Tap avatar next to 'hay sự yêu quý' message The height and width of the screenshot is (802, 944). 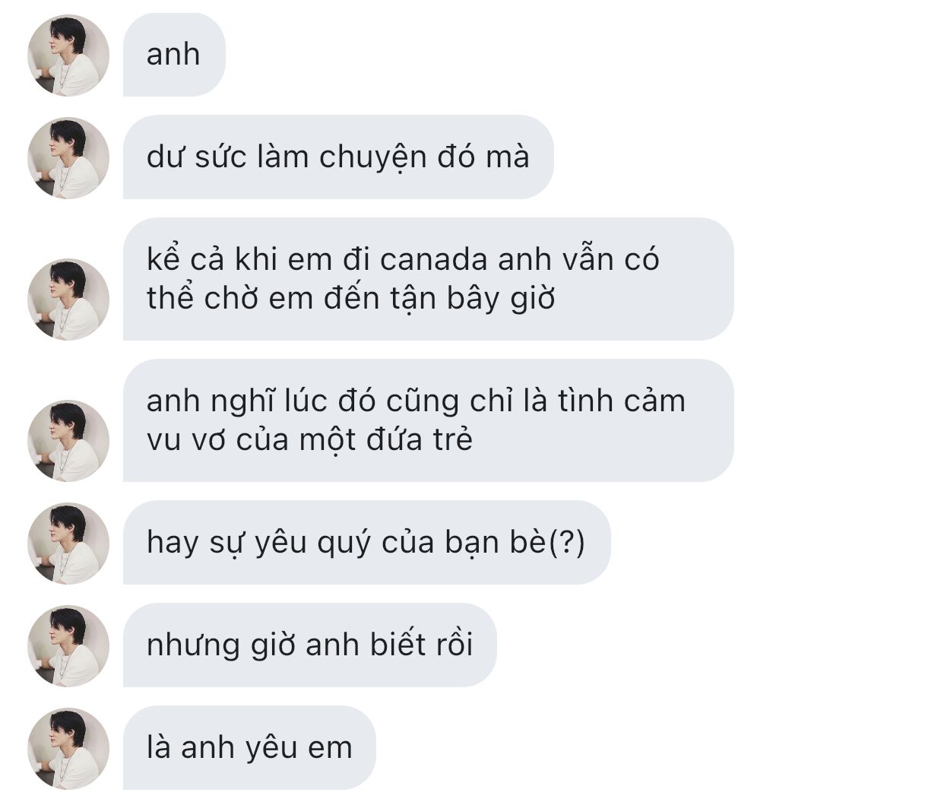click(x=68, y=544)
